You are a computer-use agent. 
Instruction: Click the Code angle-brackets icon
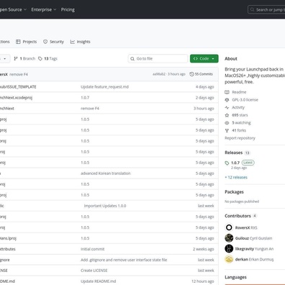[196, 58]
